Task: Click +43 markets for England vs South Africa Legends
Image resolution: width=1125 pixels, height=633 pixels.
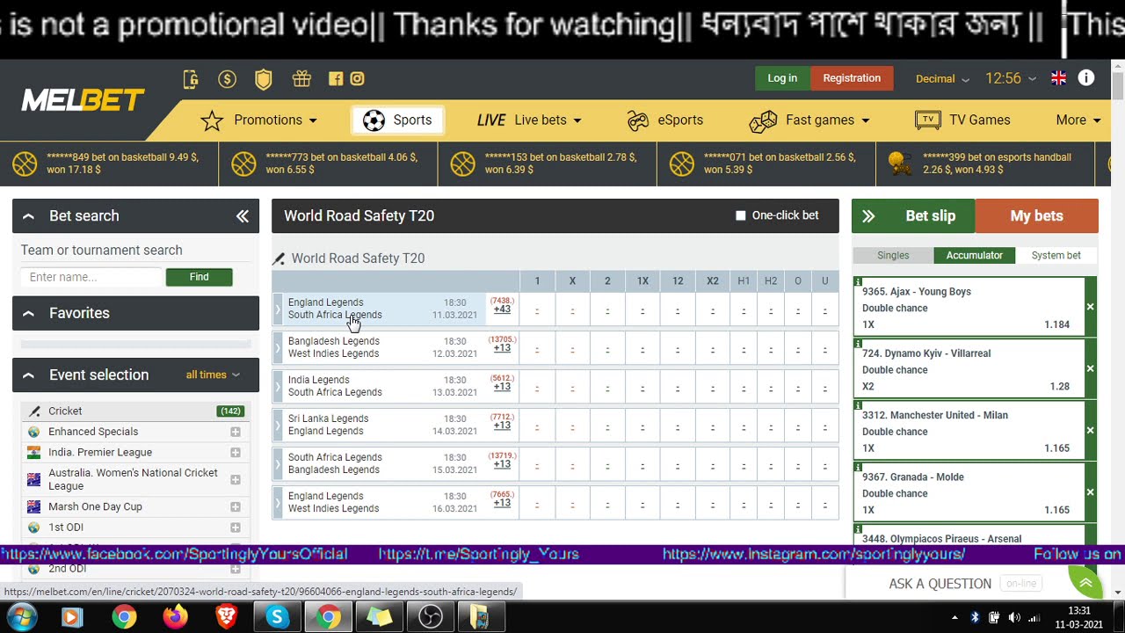Action: click(502, 309)
